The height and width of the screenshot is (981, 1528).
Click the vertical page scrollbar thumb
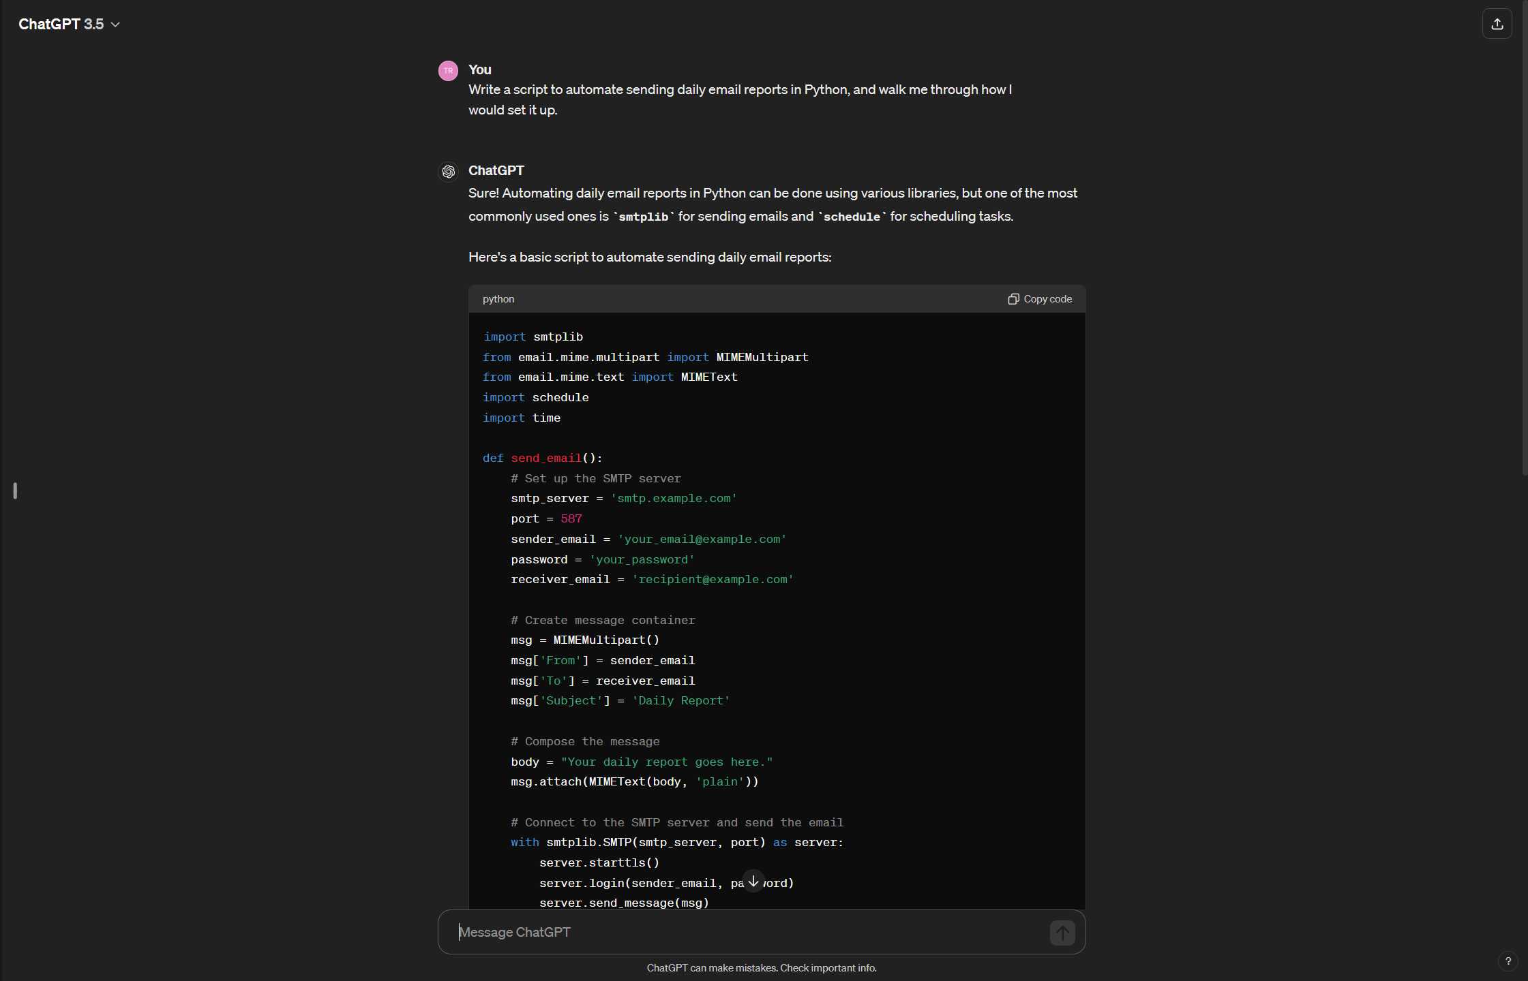click(1524, 238)
